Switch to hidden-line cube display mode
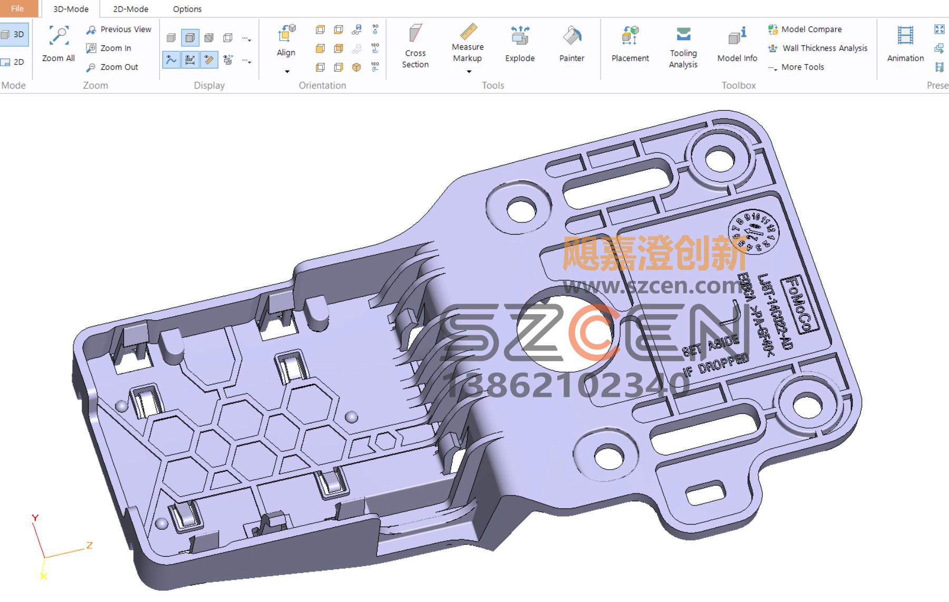Image resolution: width=949 pixels, height=602 pixels. [209, 38]
